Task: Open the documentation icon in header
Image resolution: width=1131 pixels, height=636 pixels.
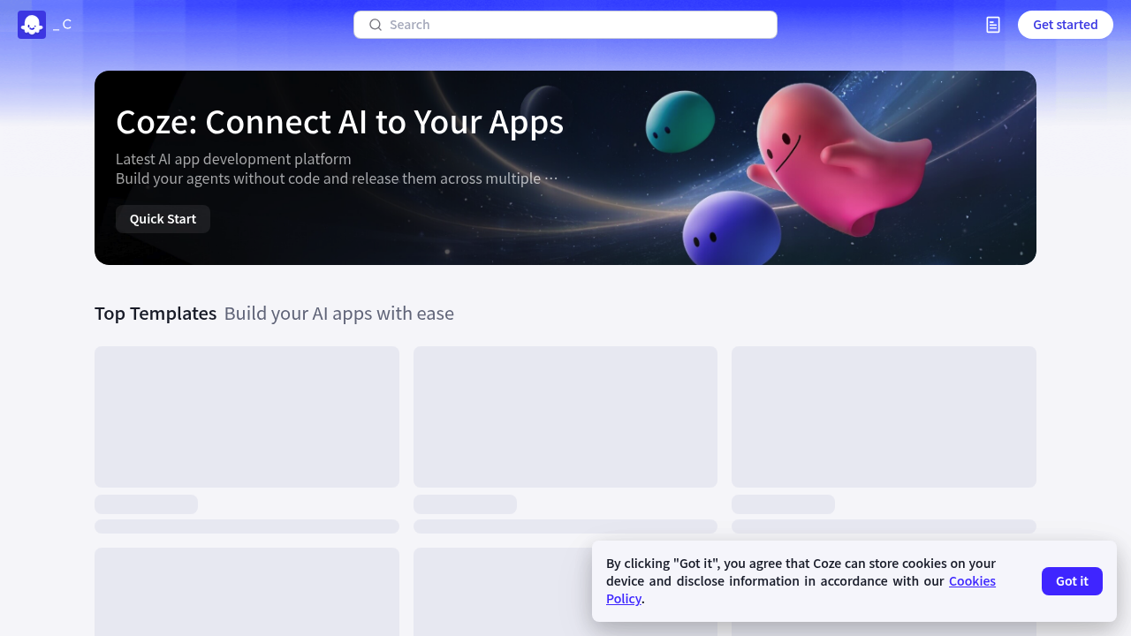Action: click(993, 25)
